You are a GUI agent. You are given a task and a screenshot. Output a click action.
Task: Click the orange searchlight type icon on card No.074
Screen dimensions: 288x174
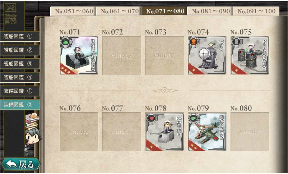193,41
